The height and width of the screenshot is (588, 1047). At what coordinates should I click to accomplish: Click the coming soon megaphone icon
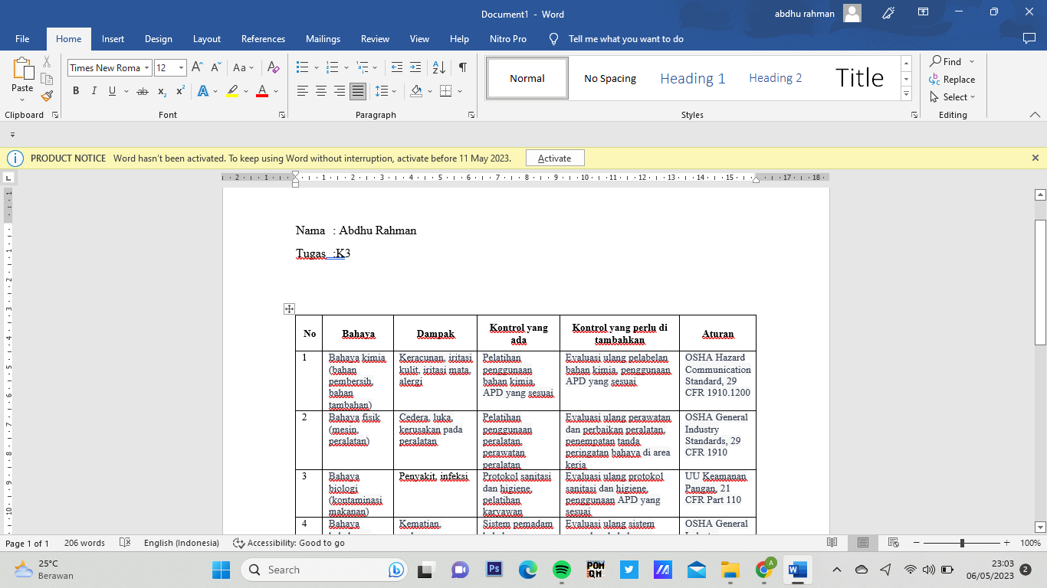click(x=889, y=13)
